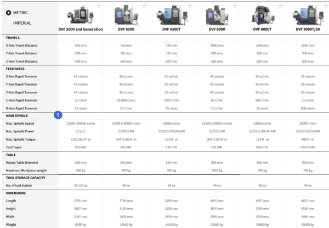The image size is (329, 228).
Task: Click the C-Axis Rapid Traverse row label
Action: pyautogui.click(x=21, y=101)
